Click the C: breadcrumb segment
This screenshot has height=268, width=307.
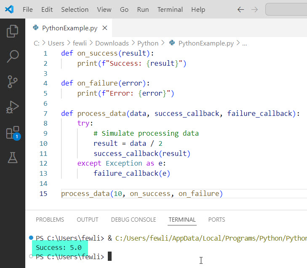(x=36, y=43)
